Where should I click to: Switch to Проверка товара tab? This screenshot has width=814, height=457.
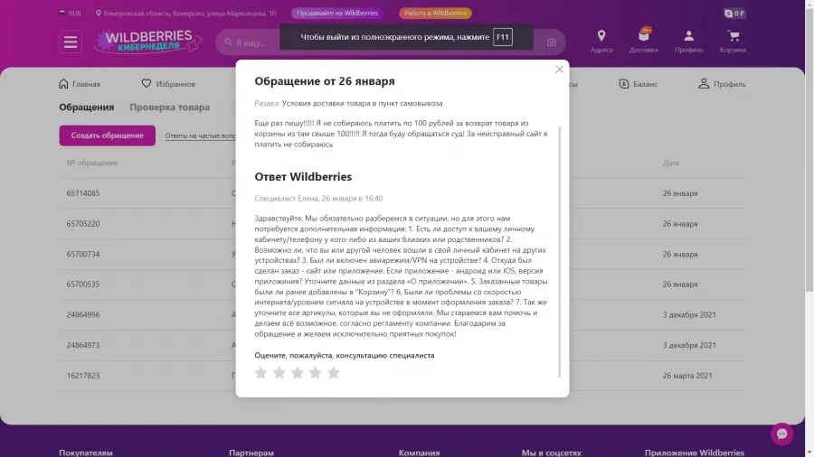[170, 107]
